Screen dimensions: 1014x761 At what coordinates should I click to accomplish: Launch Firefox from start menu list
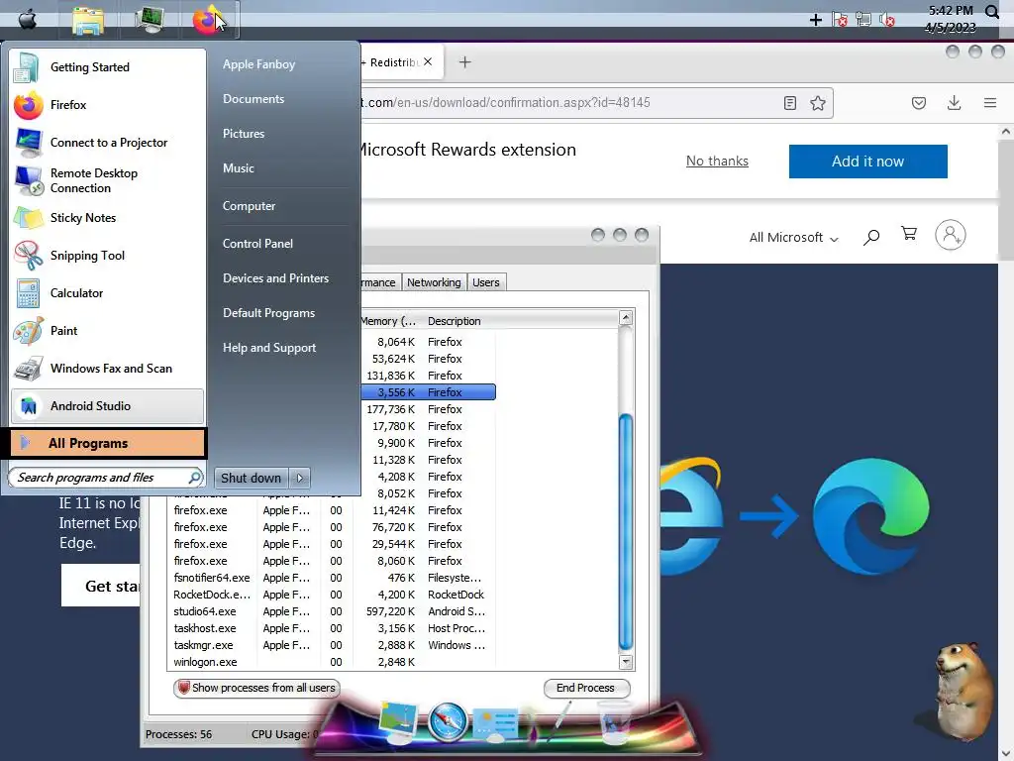point(107,105)
